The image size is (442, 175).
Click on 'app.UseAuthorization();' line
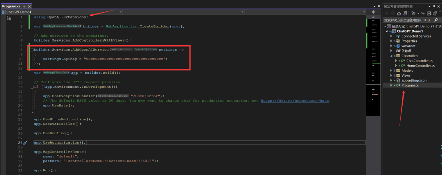pos(60,143)
